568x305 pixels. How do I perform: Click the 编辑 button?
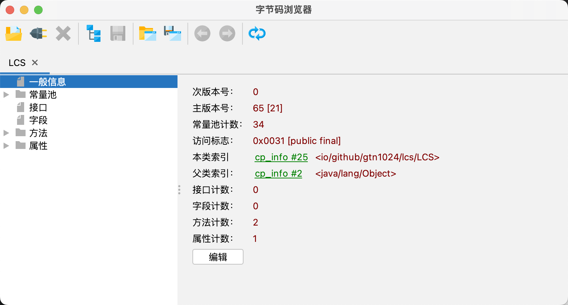(218, 257)
